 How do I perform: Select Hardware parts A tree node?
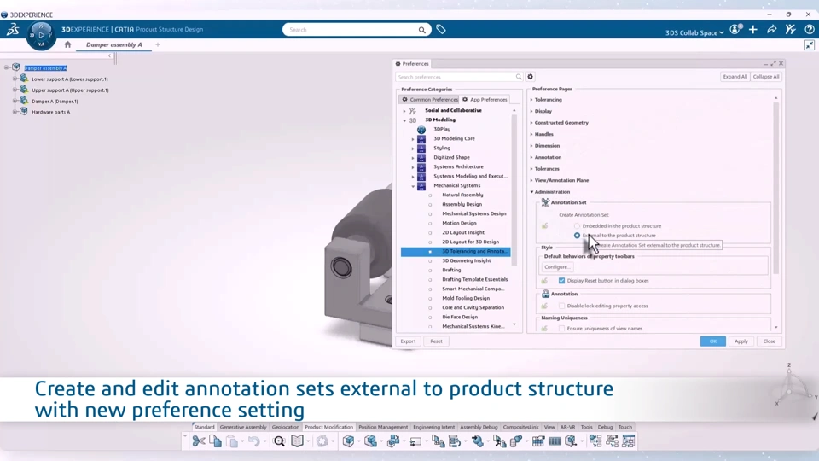[x=50, y=112]
